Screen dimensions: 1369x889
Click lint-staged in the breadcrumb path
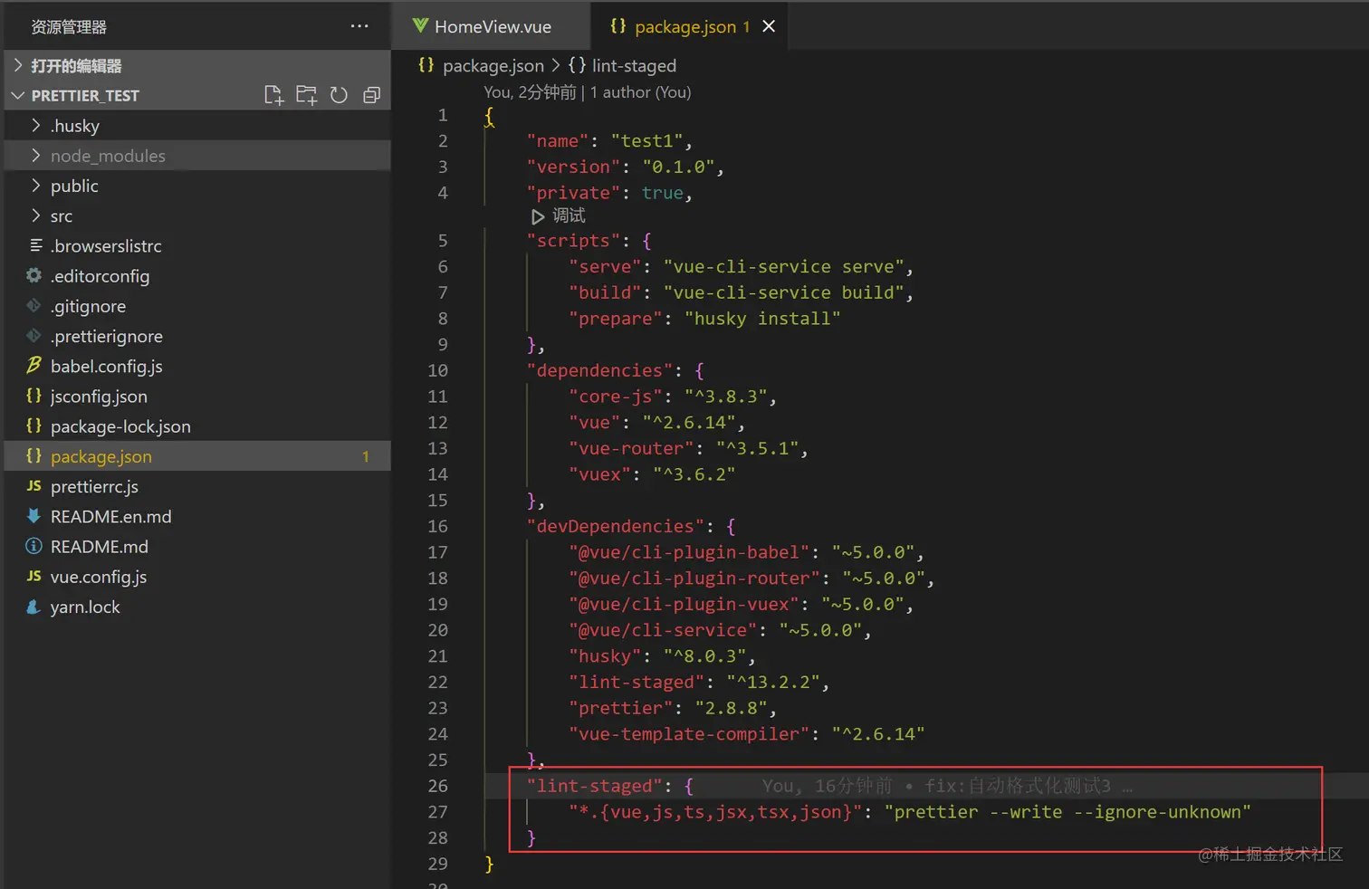633,66
